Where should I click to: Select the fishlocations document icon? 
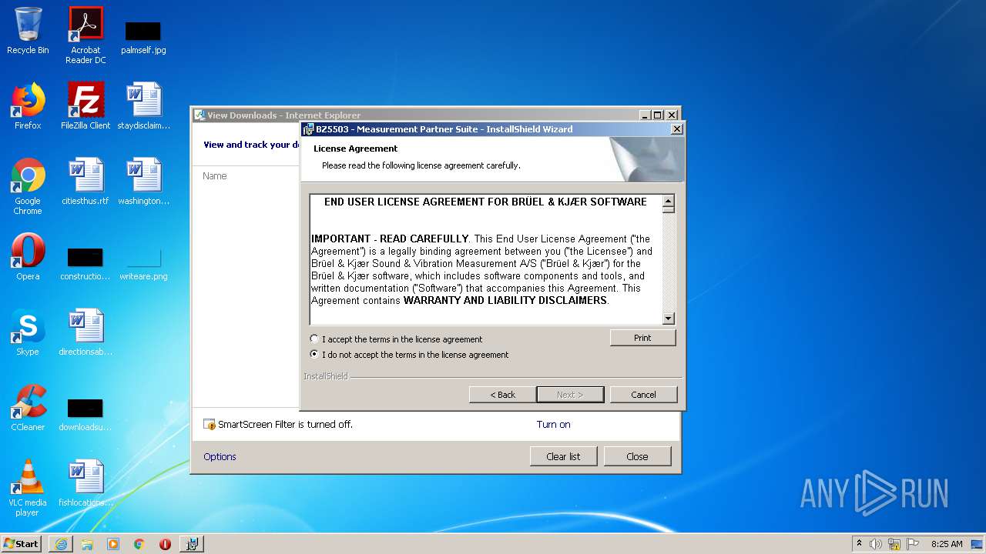click(x=86, y=483)
